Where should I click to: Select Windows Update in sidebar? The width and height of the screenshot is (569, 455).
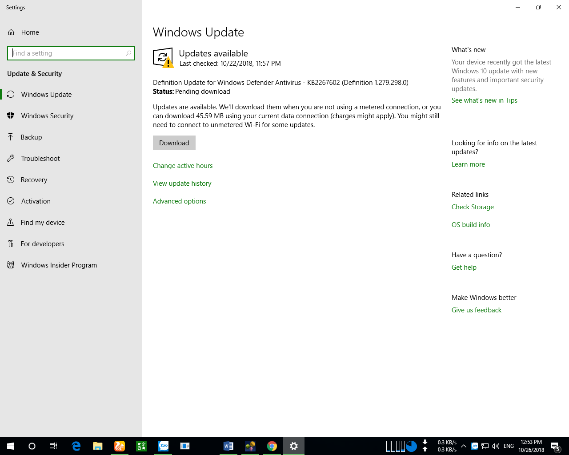[71, 95]
